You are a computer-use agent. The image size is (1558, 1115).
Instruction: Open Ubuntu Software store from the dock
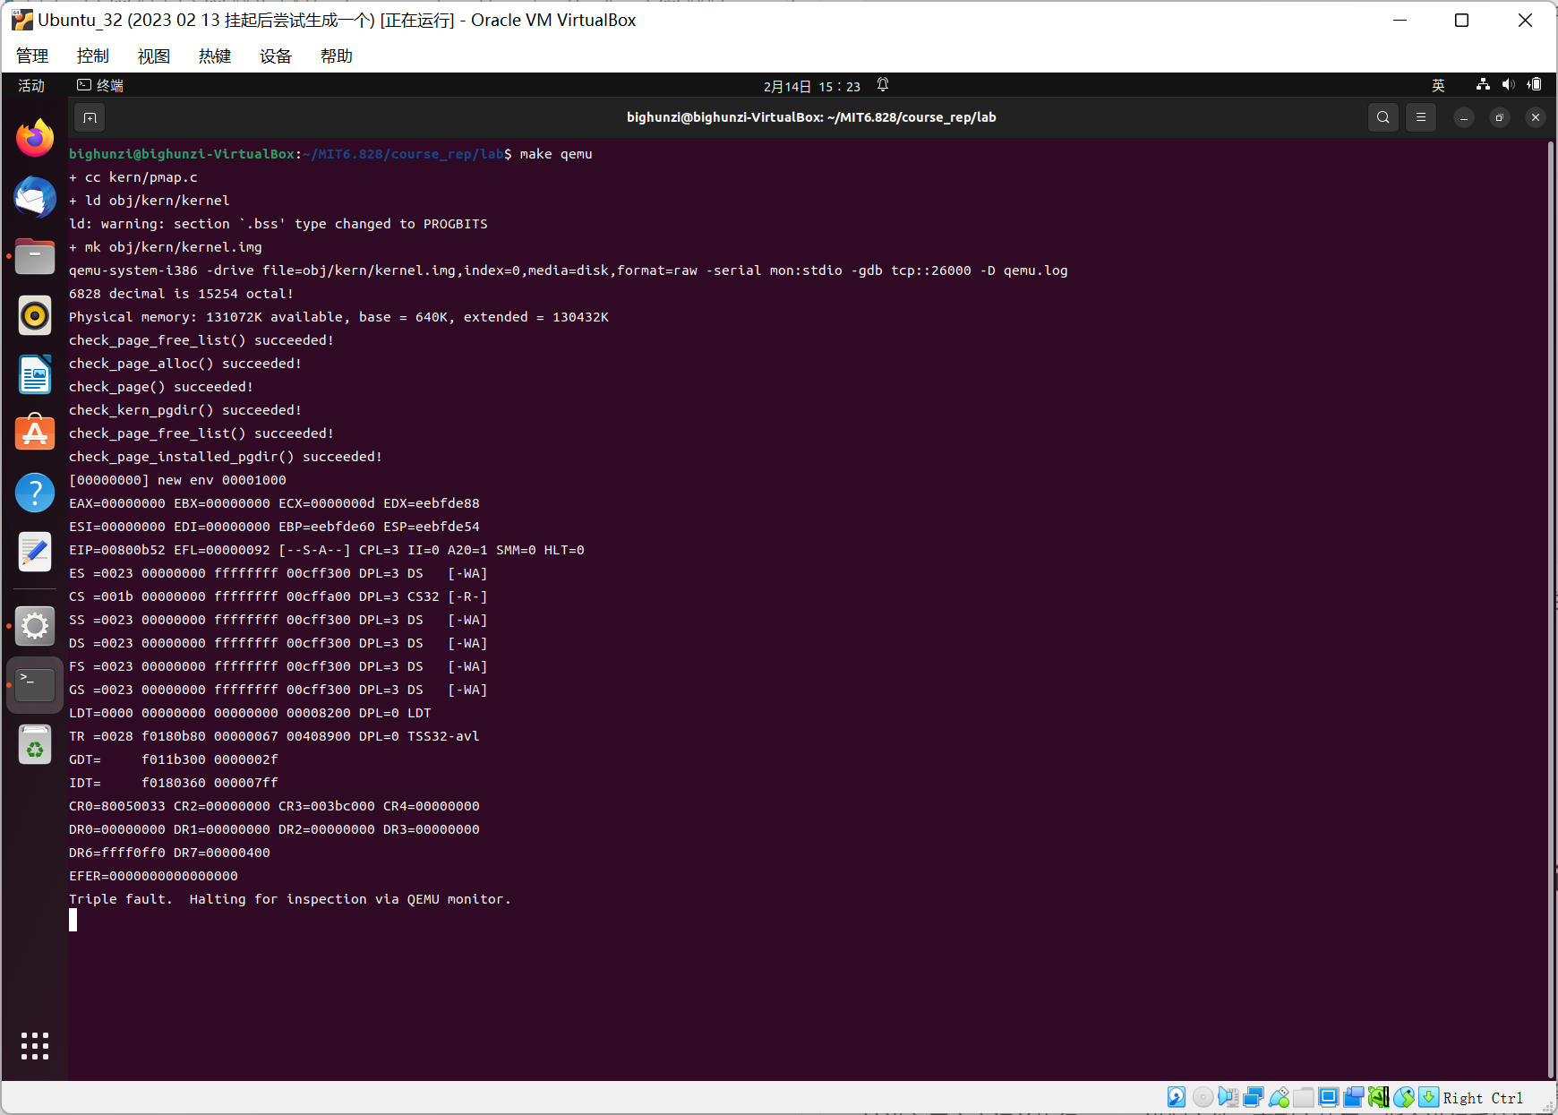tap(35, 433)
